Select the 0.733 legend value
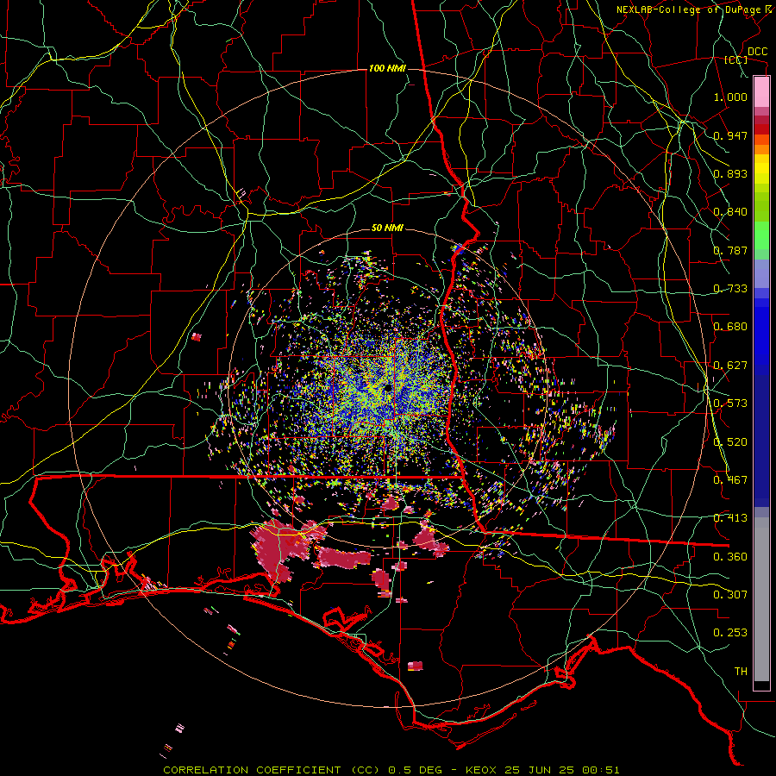Screen dimensions: 776x776 (730, 289)
